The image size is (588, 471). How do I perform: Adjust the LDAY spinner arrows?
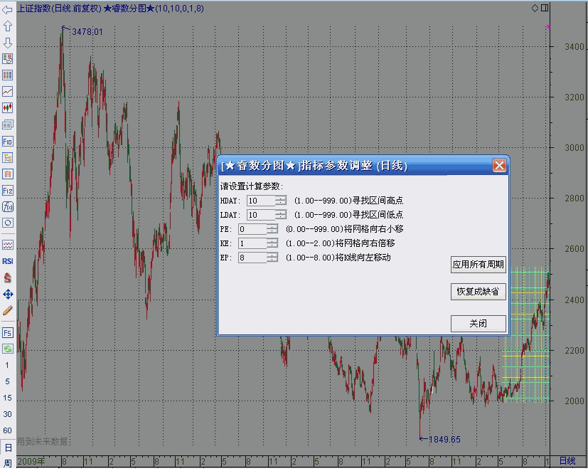coord(281,215)
